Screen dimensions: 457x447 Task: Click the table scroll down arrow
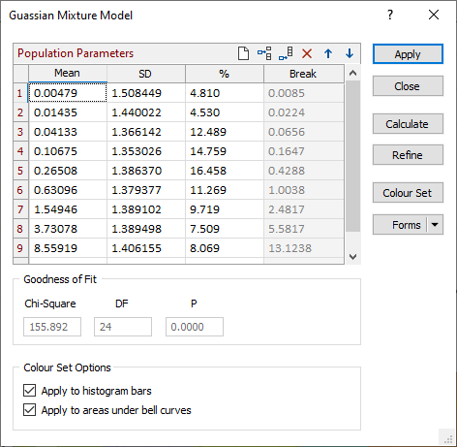coord(353,257)
